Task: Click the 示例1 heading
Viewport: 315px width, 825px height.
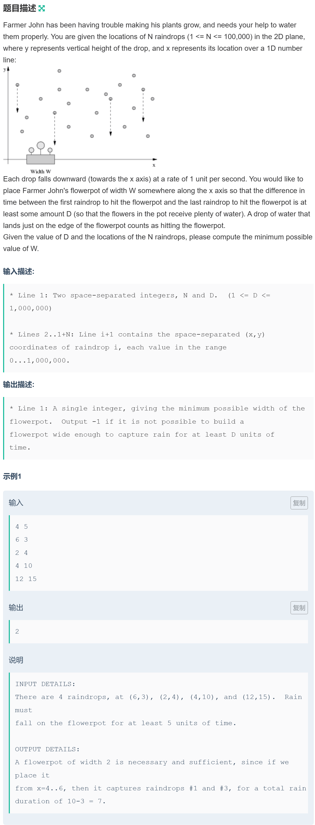Action: (x=12, y=476)
